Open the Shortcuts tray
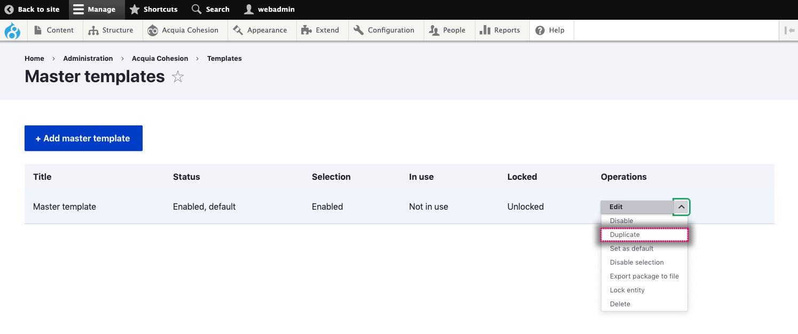798x334 pixels. (153, 10)
